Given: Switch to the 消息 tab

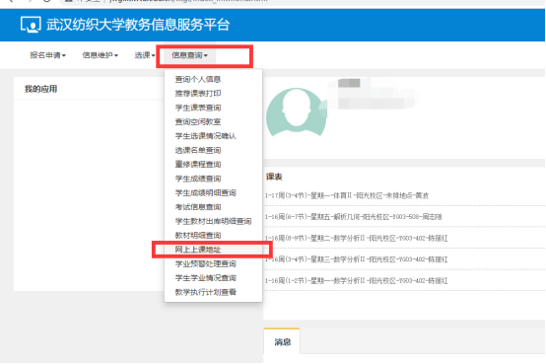Looking at the screenshot, I should (x=282, y=342).
